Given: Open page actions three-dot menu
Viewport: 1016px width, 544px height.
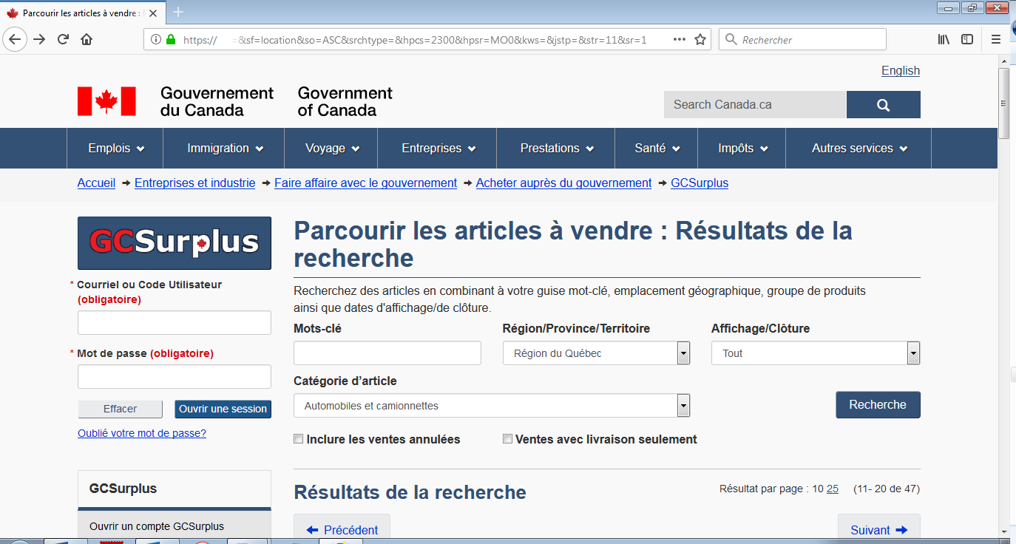Looking at the screenshot, I should tap(679, 40).
